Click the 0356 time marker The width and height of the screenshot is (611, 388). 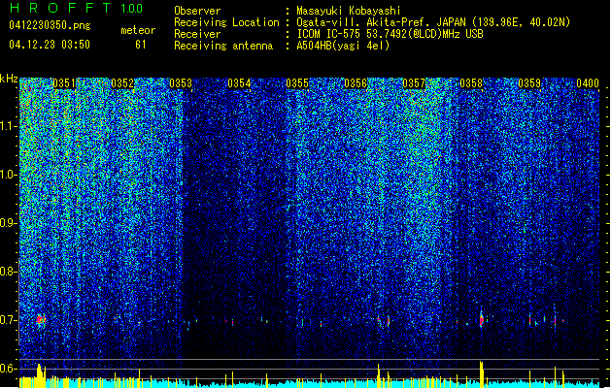click(x=356, y=83)
